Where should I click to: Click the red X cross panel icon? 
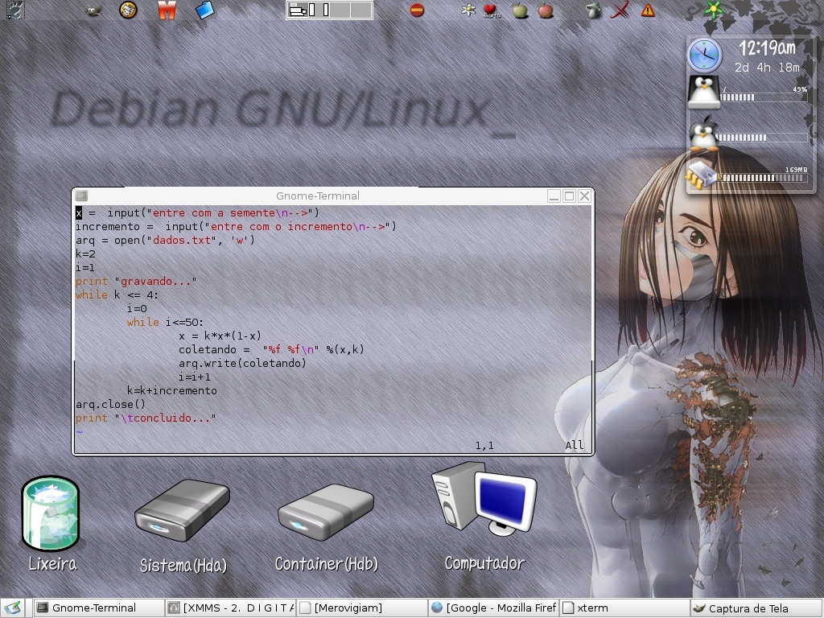[620, 10]
